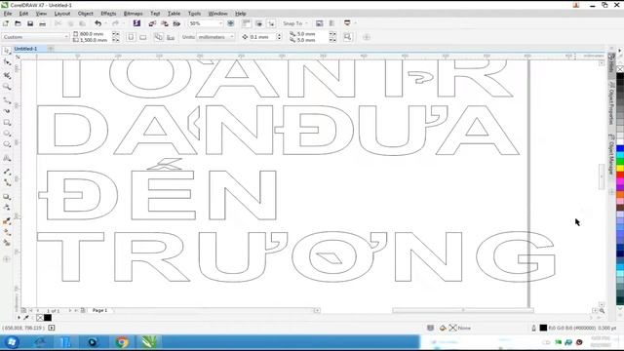This screenshot has width=624, height=351.
Task: Expand the Undo history dropdown arrow
Action: (x=105, y=23)
